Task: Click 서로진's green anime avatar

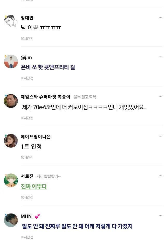Action: coord(11,180)
